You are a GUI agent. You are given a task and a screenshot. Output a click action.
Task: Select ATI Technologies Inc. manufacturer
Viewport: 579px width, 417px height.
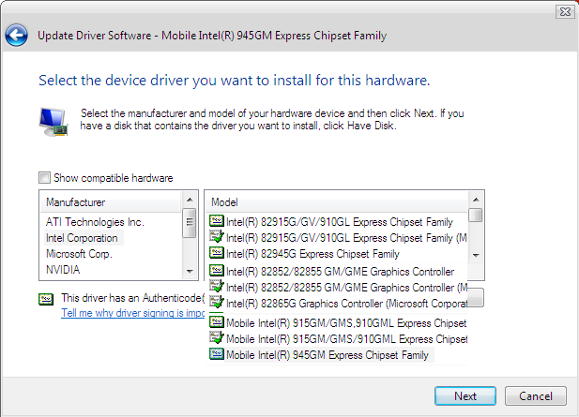[x=95, y=222]
